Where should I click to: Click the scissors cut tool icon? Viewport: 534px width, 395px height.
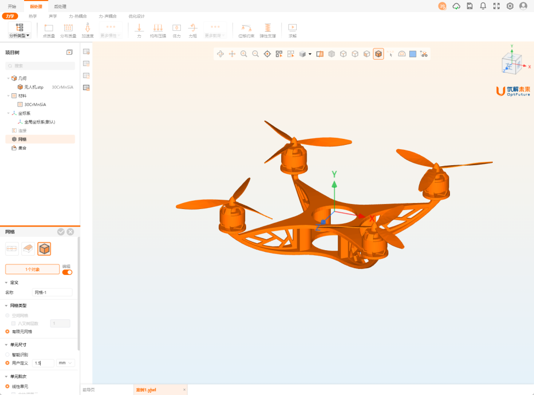pos(424,54)
